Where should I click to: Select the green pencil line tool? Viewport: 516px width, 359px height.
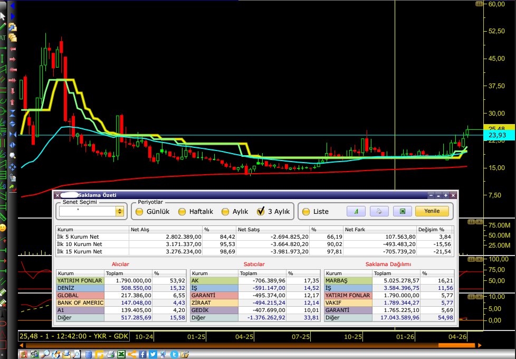[3, 26]
